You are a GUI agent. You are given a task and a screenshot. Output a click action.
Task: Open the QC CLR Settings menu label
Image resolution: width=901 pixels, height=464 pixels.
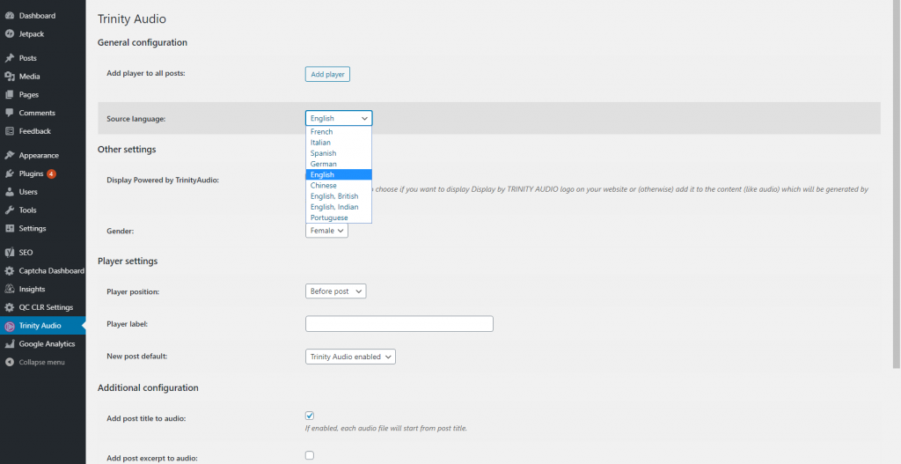(46, 307)
